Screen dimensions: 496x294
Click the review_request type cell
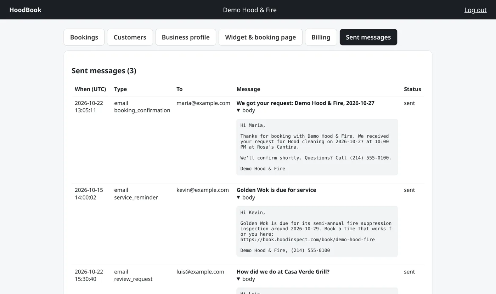[x=133, y=275]
